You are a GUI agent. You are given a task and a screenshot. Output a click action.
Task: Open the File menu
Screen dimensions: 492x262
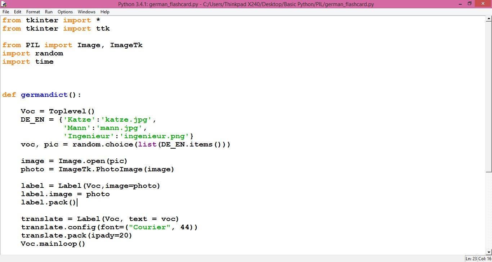tap(5, 12)
